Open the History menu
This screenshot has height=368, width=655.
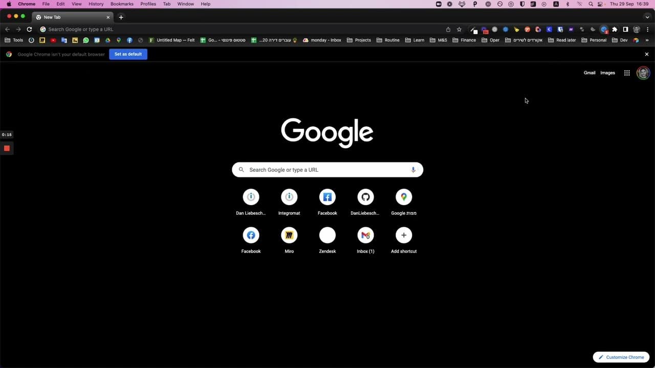coord(96,4)
